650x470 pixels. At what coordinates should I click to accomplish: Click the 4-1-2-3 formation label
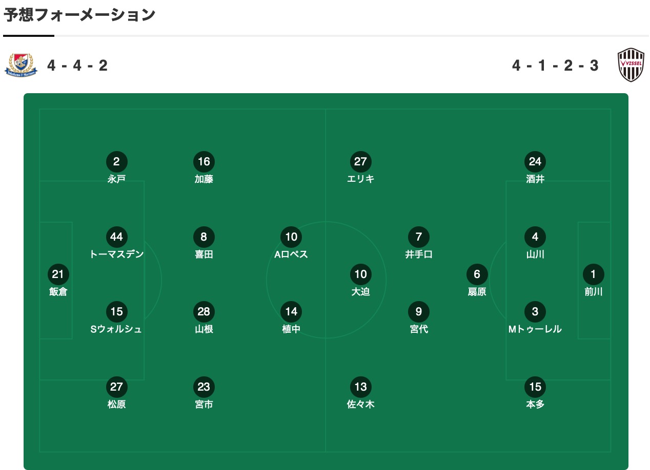(x=556, y=66)
